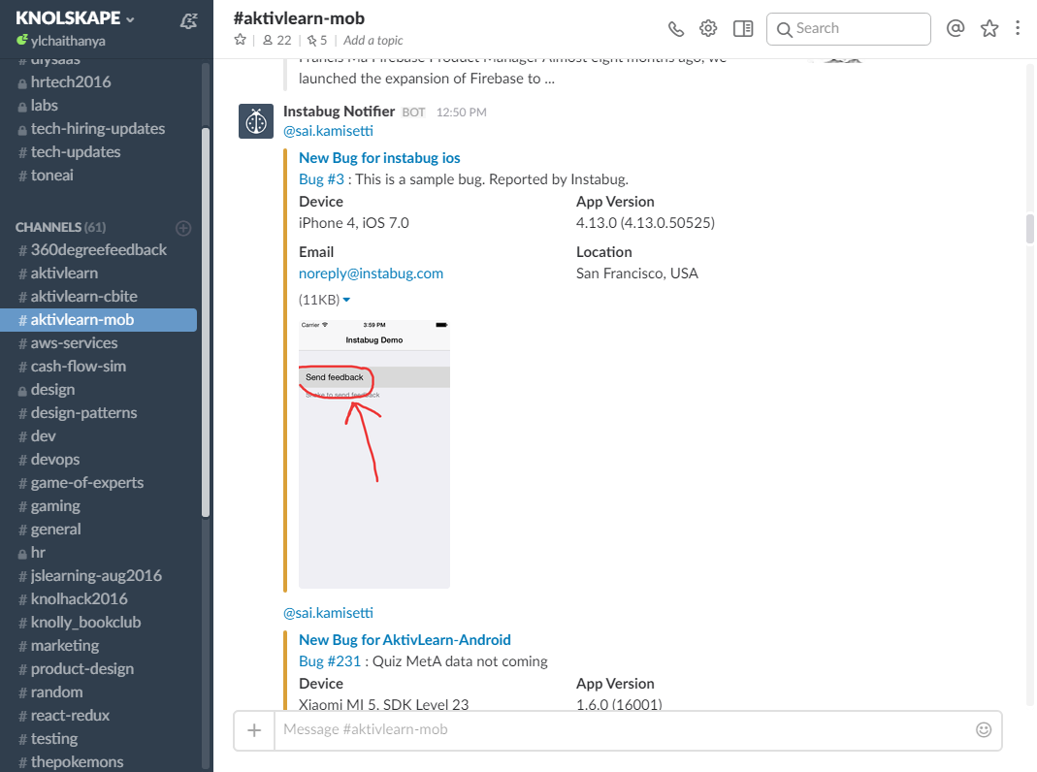The image size is (1037, 772).
Task: Open the design private channel
Action: click(99, 389)
